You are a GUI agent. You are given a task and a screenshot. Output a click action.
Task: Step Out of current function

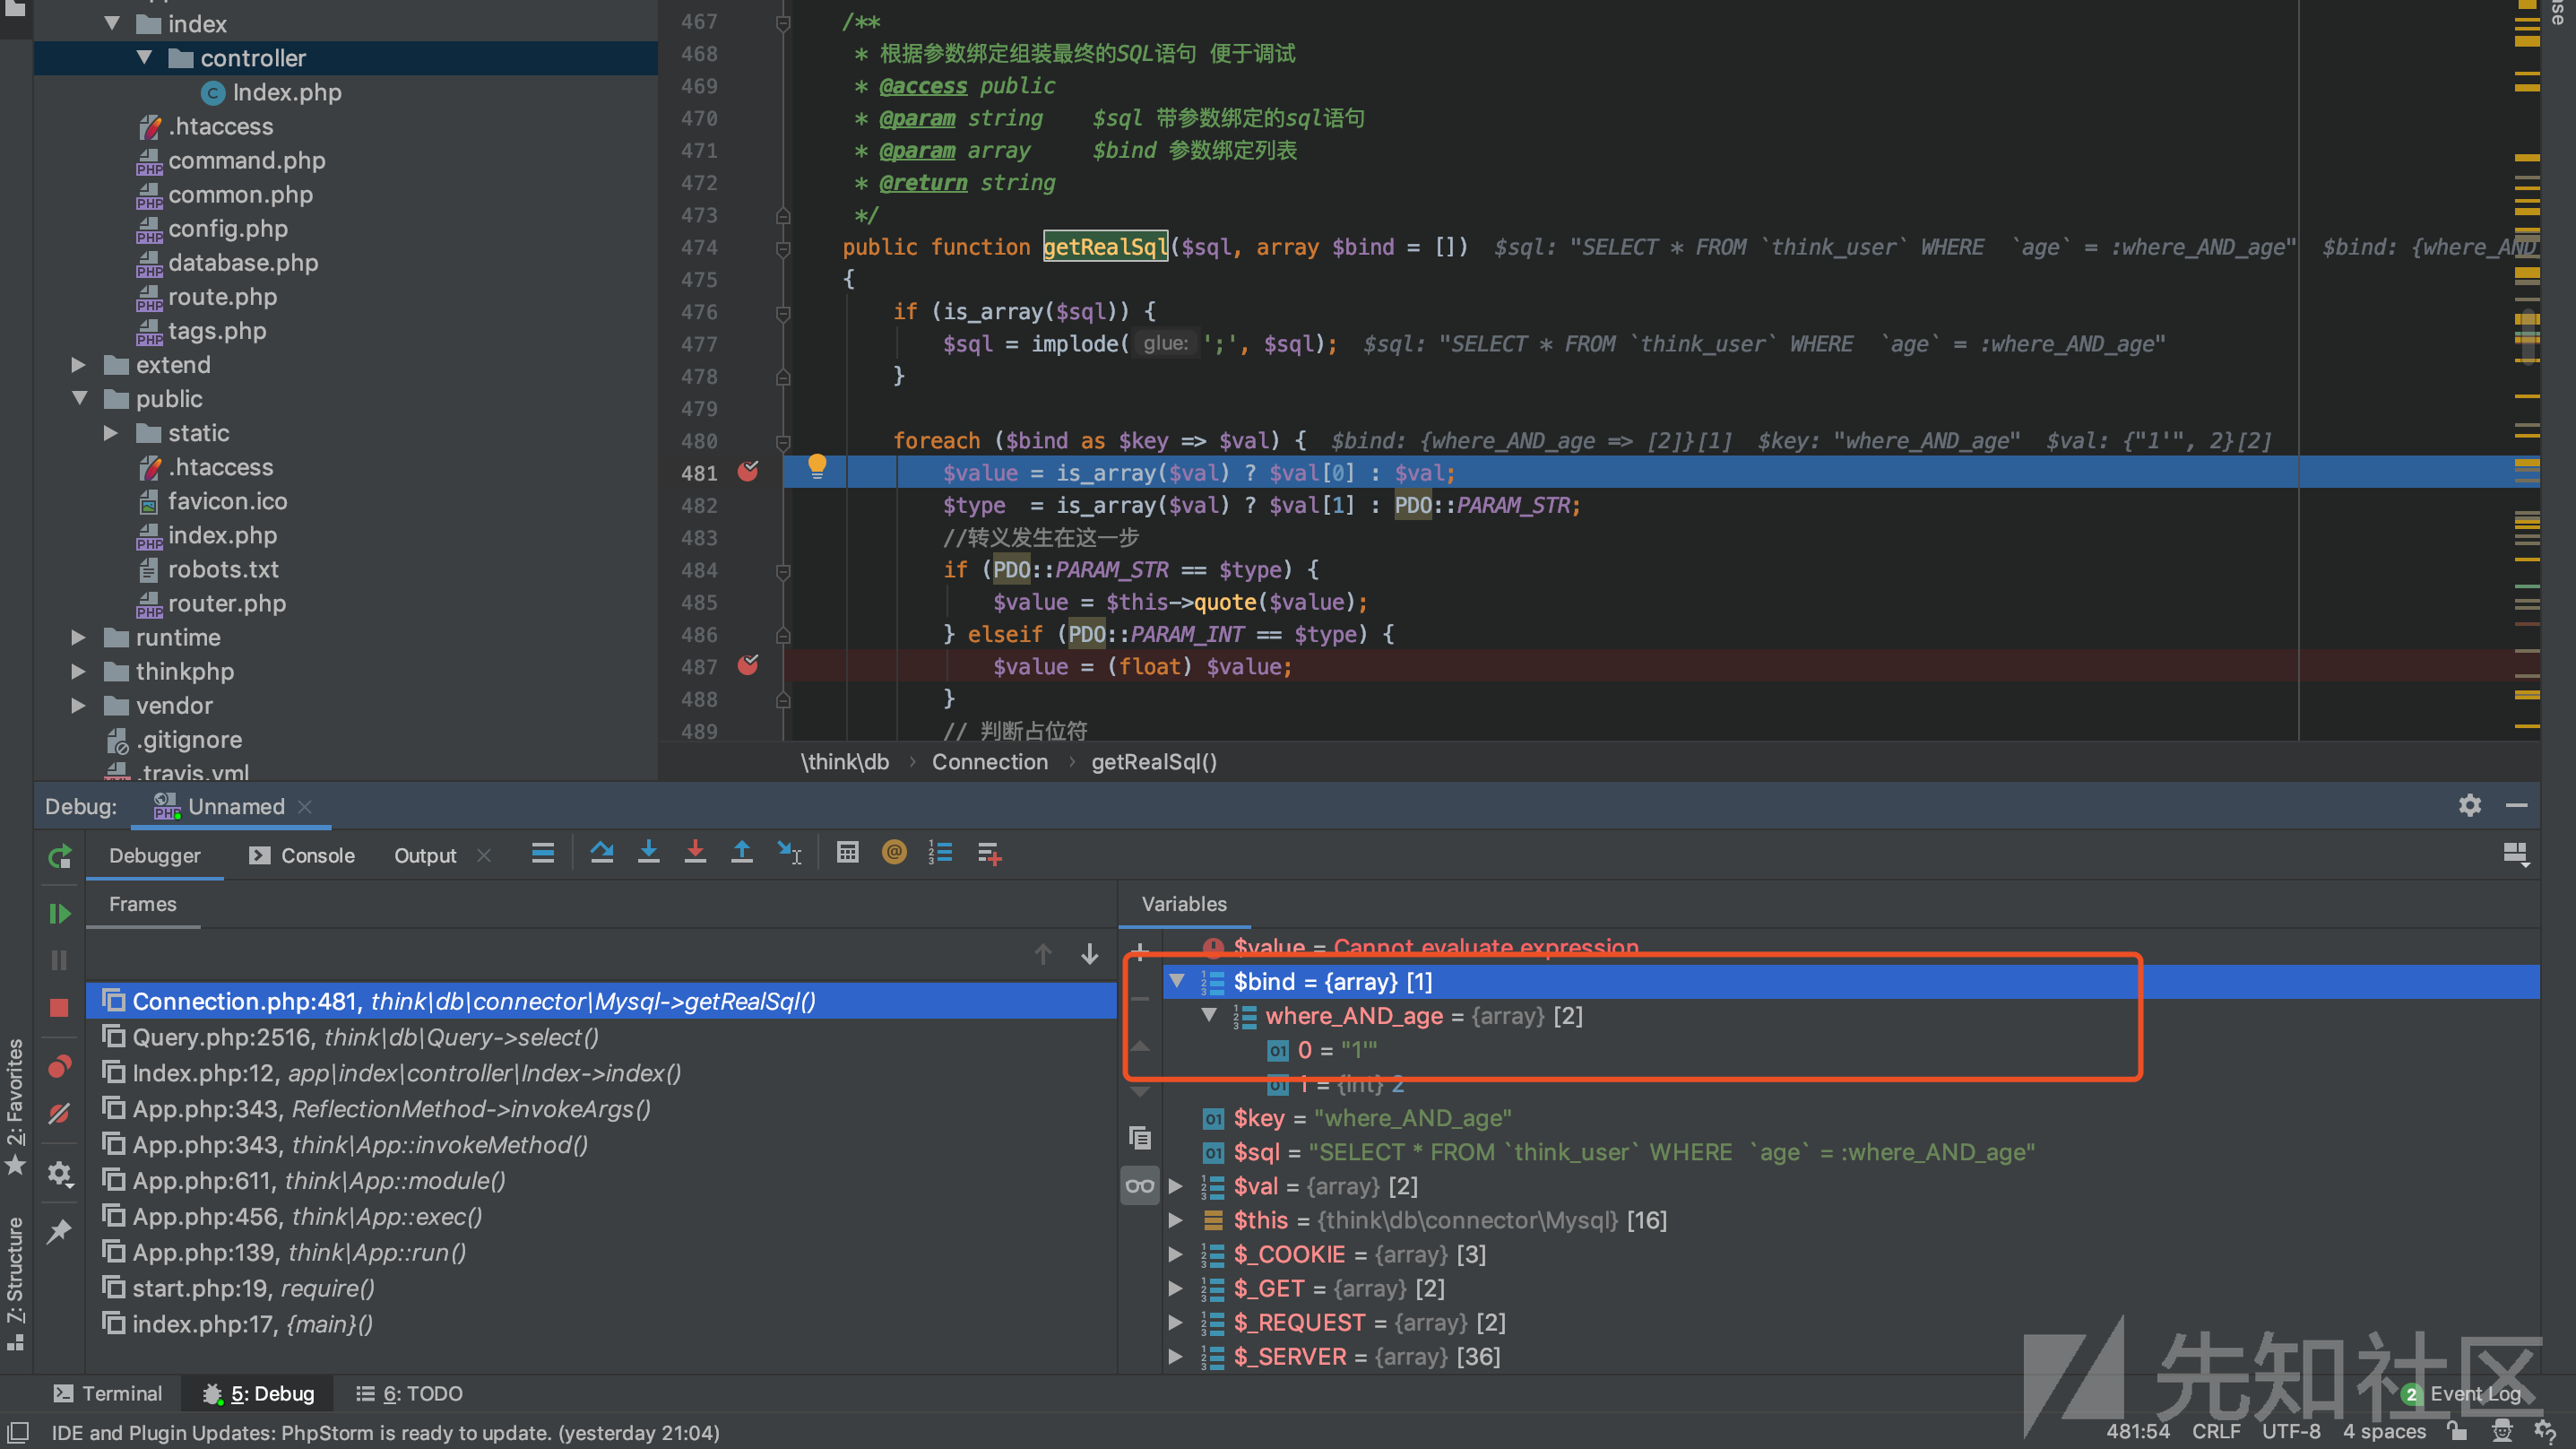(742, 853)
